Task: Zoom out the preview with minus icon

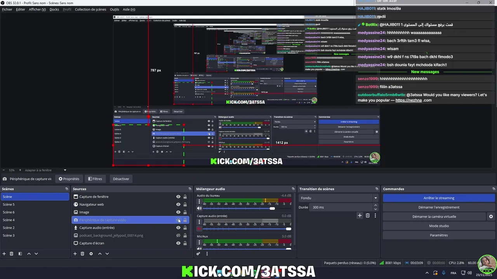Action: coord(3,170)
